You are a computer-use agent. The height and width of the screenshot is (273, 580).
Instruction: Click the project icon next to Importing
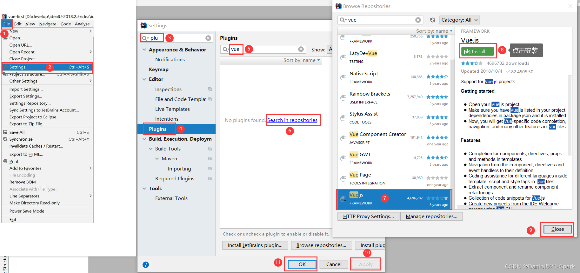(x=210, y=169)
